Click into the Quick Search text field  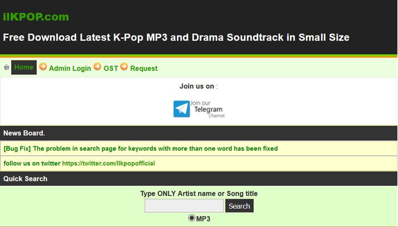click(x=184, y=206)
